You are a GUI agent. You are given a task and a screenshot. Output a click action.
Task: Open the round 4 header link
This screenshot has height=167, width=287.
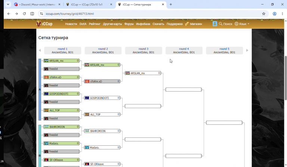[184, 49]
